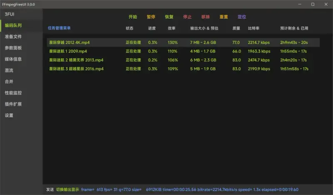Viewport: 333px width, 195px height.
Task: Toggle output display with 切换输出显示
Action: [67, 190]
